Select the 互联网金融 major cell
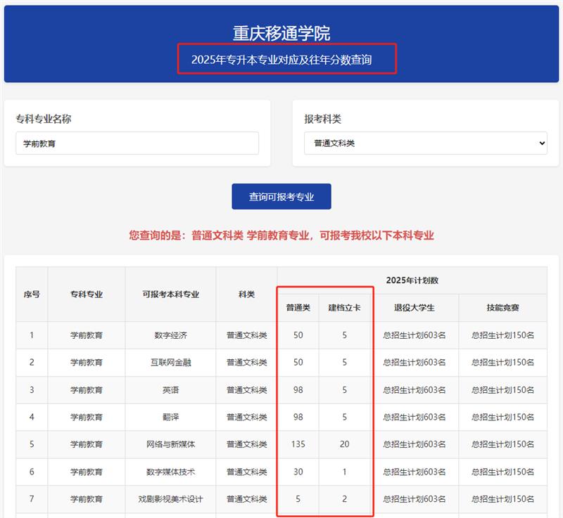The image size is (563, 518). 170,363
